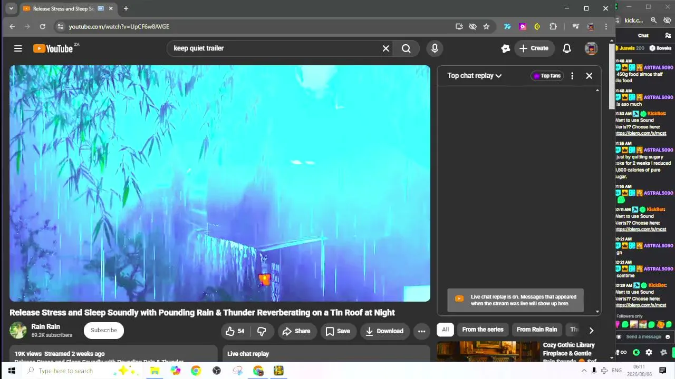
Task: Share the rain video
Action: coord(296,331)
